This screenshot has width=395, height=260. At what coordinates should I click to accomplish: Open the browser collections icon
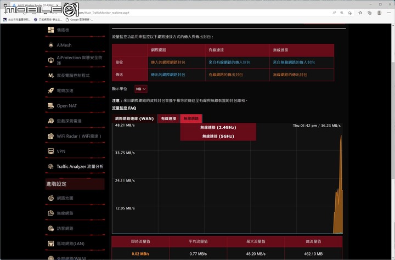coord(370,13)
